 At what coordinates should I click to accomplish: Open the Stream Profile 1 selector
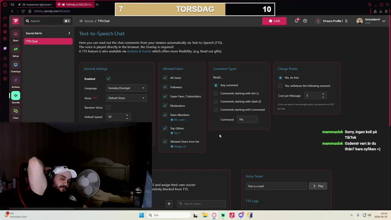click(332, 21)
